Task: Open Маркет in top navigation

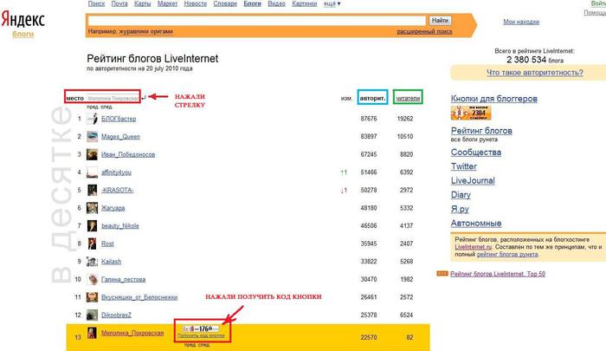Action: click(167, 3)
